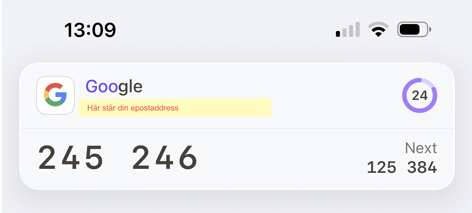Tap the number 24 inside timer

(419, 96)
